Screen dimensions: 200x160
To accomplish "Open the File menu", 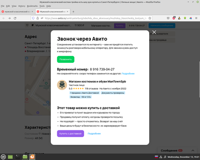I will click(2, 6).
